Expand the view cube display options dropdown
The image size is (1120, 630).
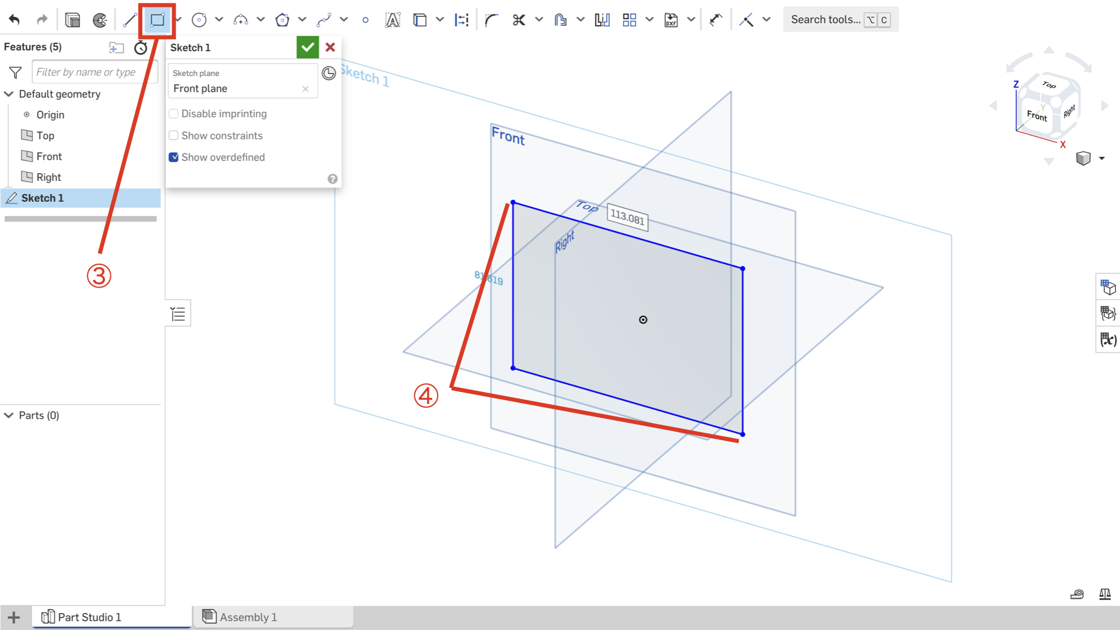[x=1101, y=158]
